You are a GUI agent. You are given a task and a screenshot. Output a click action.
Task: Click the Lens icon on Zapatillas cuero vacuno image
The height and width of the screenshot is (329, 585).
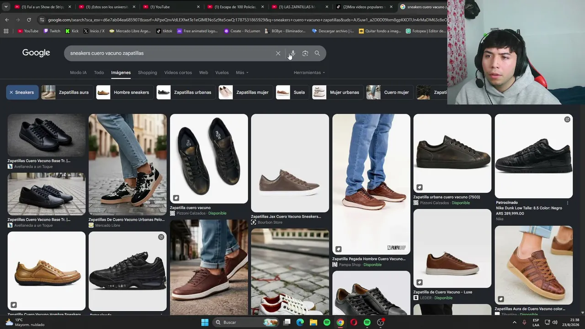176,198
